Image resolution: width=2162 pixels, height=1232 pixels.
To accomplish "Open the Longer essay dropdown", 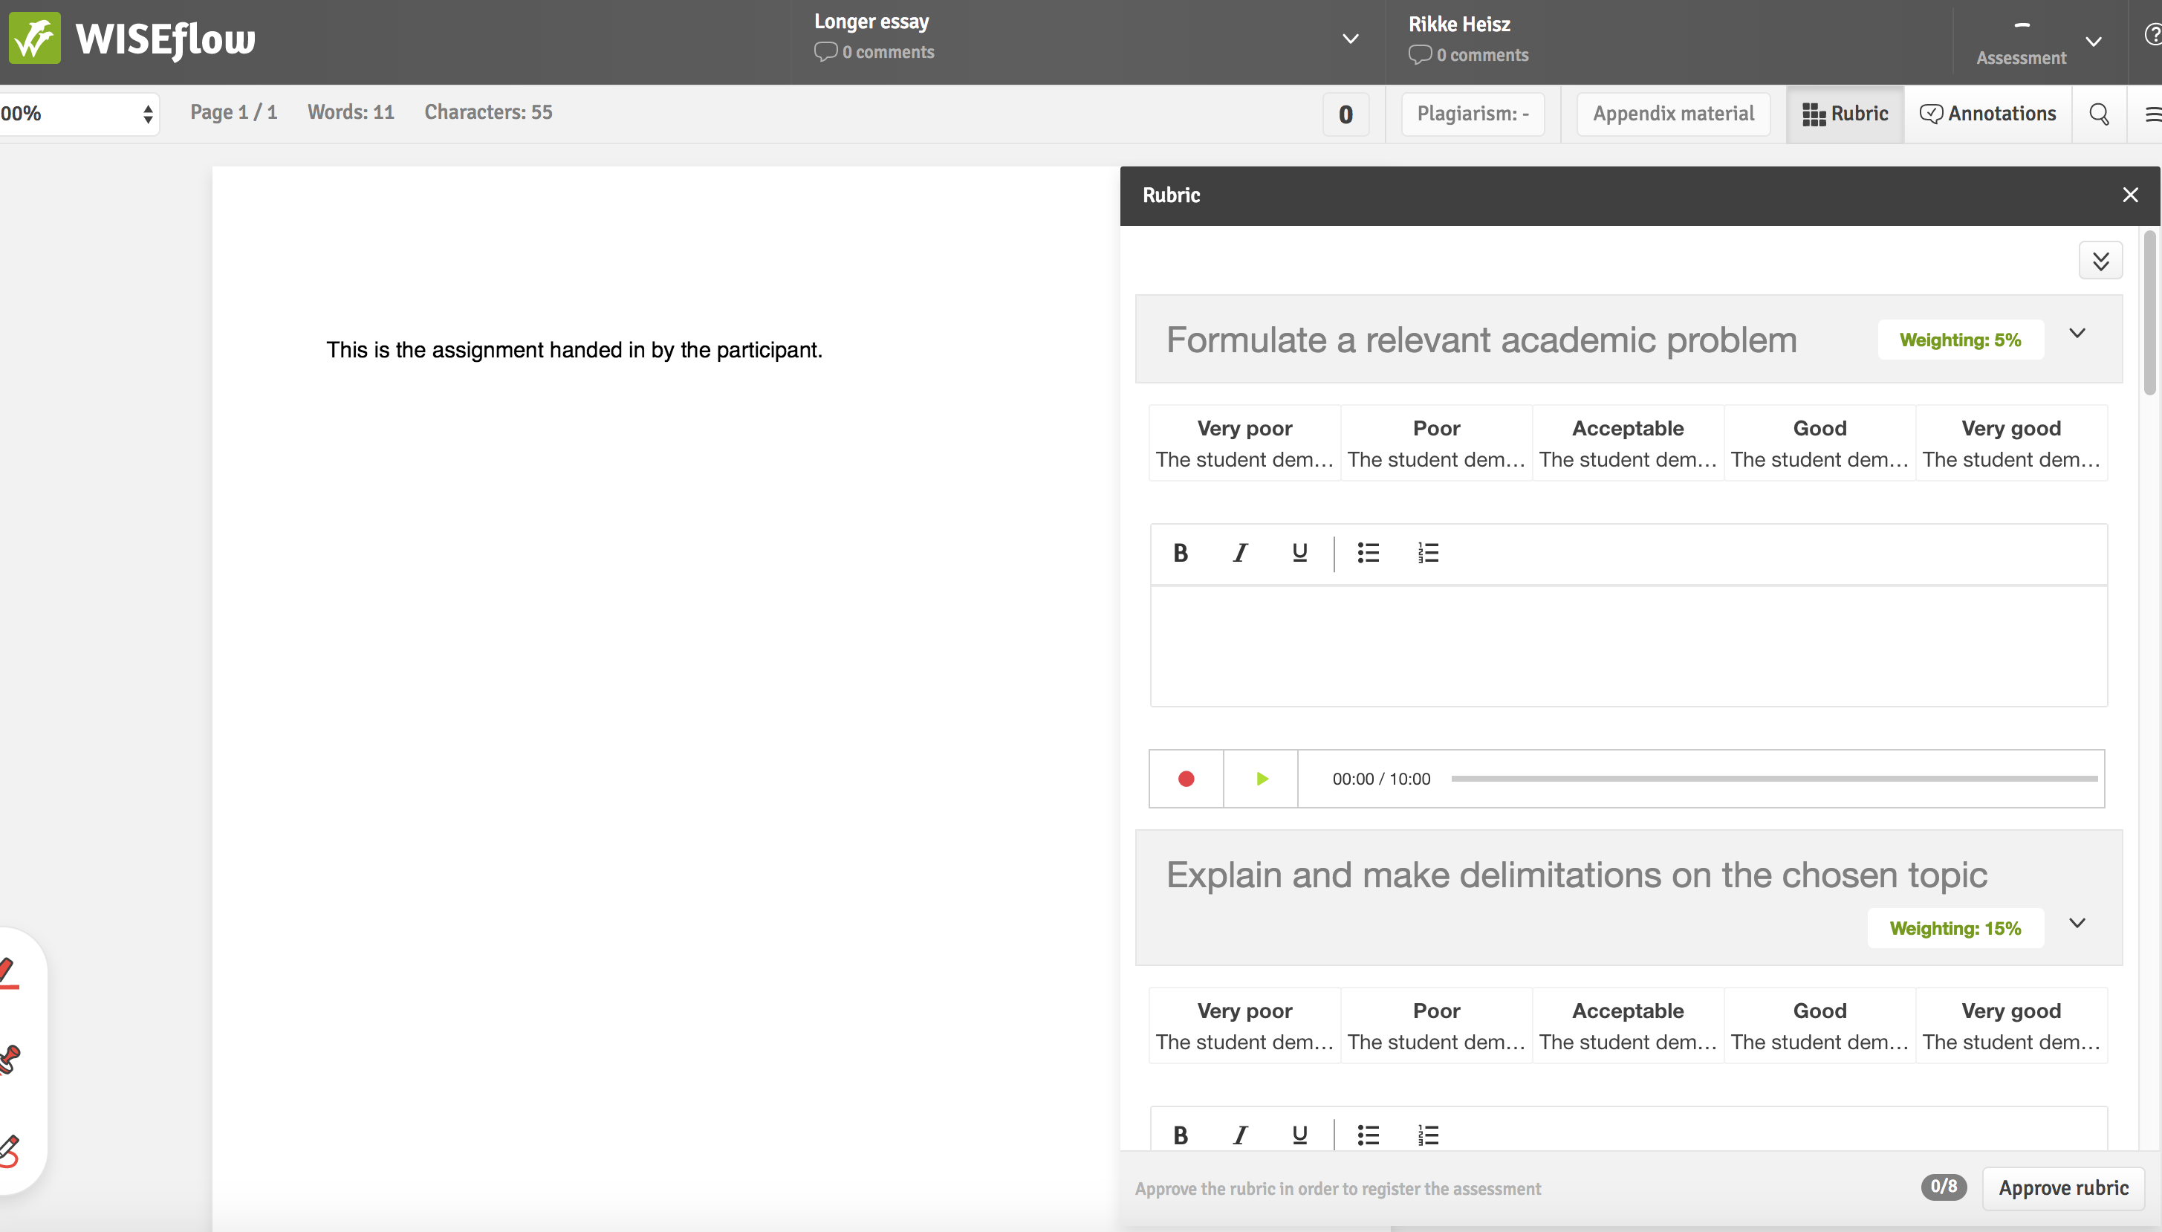I will 1350,39.
